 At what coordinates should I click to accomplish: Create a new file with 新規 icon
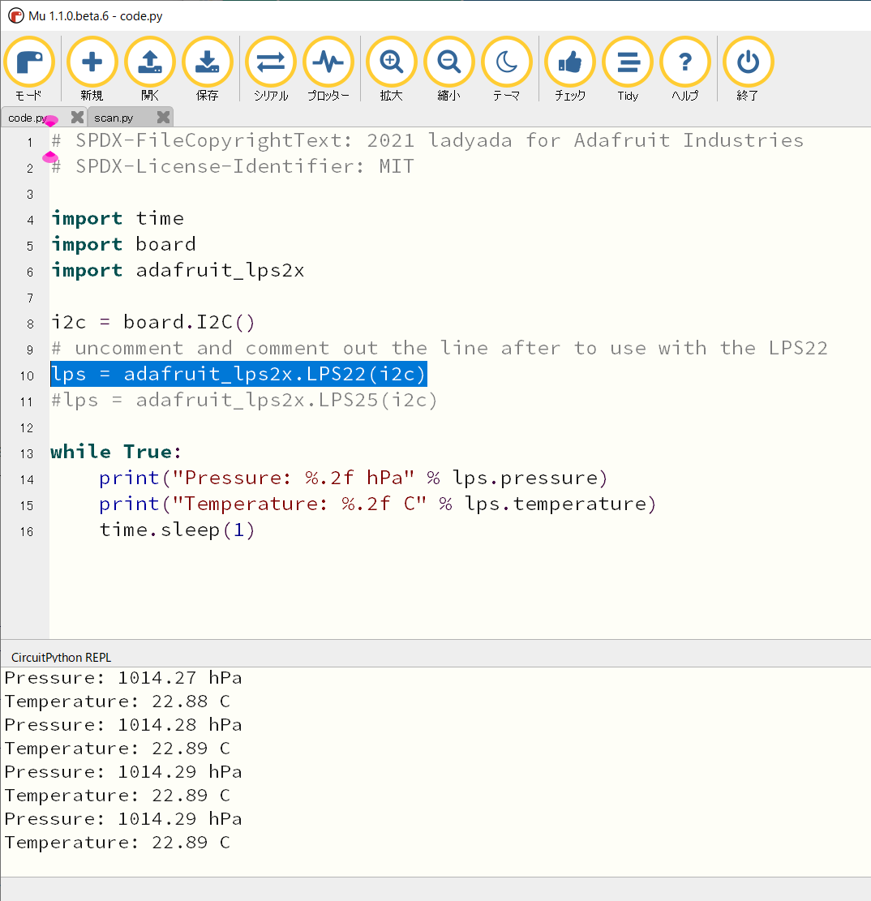(92, 62)
